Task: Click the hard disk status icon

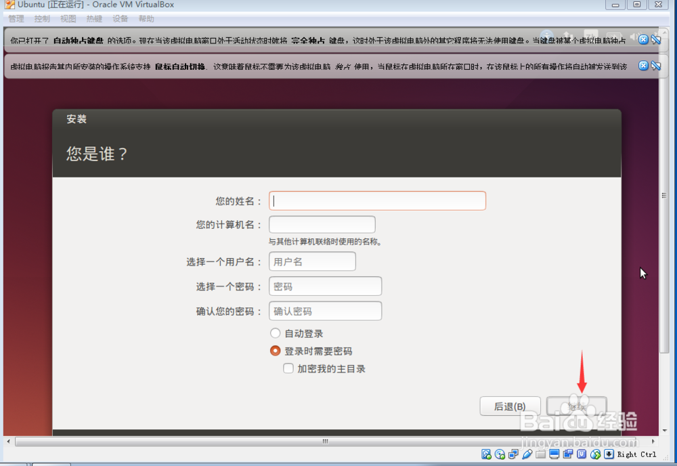Action: pyautogui.click(x=485, y=454)
